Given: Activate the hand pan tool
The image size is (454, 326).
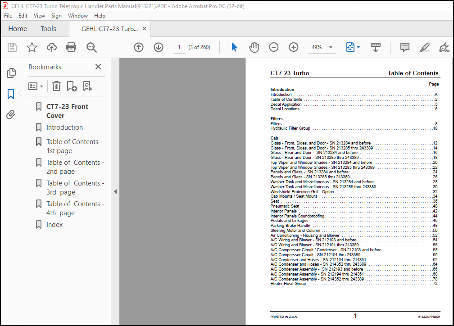Looking at the screenshot, I should (x=254, y=47).
